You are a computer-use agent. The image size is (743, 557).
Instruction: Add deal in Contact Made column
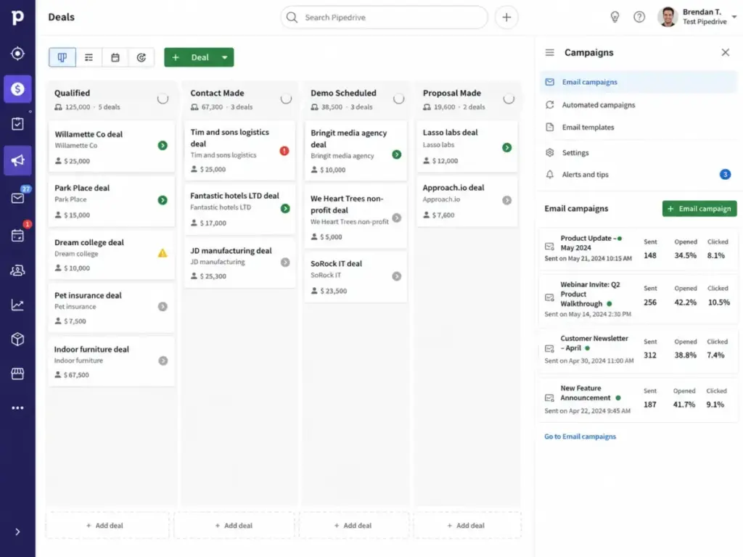234,525
